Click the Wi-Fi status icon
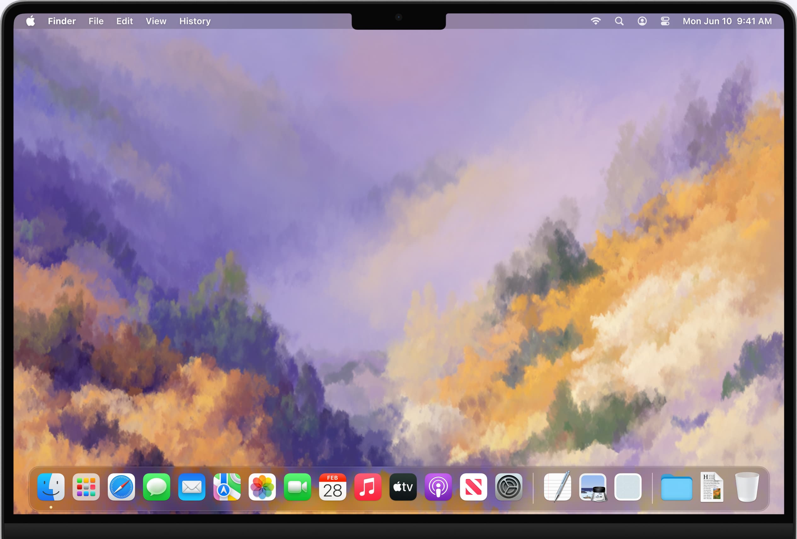The height and width of the screenshot is (539, 797). tap(596, 21)
